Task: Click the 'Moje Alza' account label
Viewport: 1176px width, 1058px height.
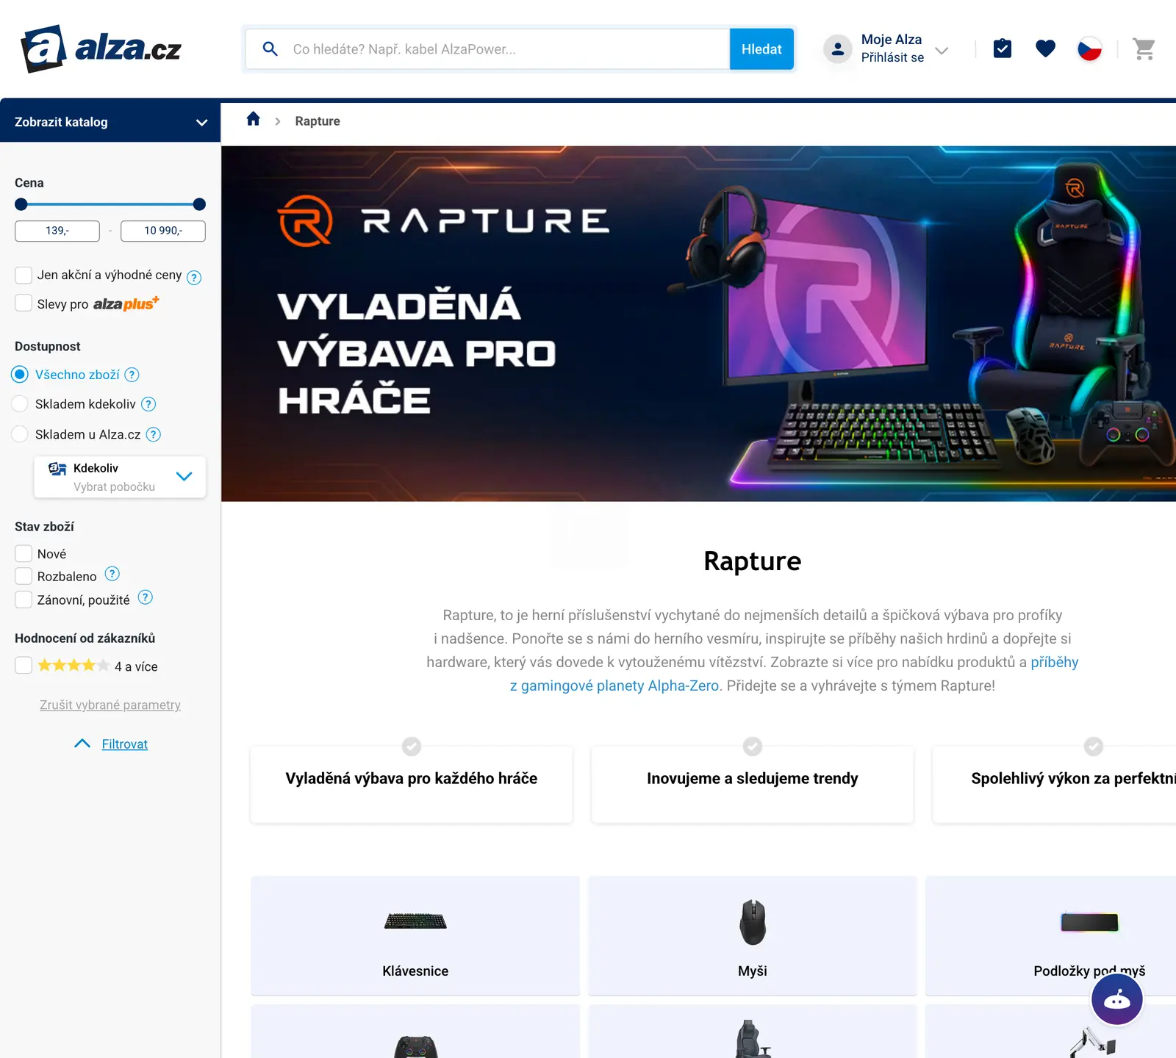Action: point(892,39)
